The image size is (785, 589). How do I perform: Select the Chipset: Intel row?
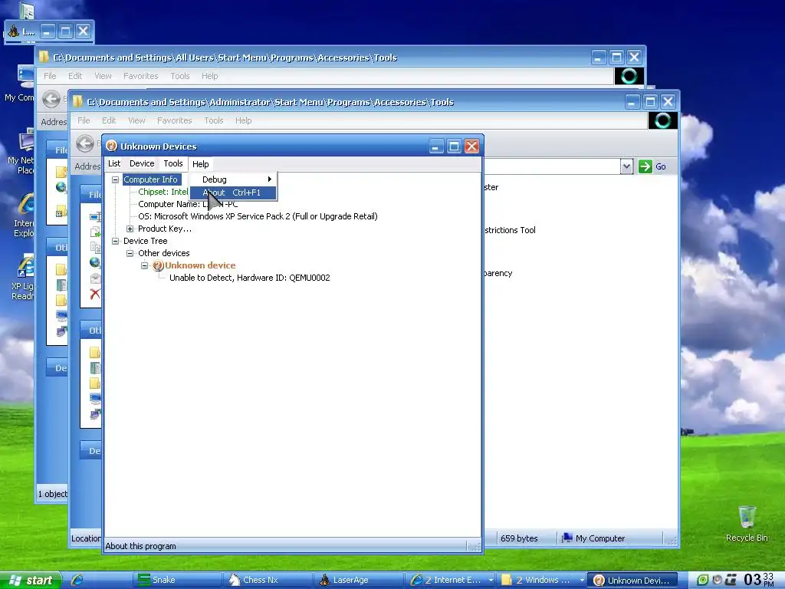click(163, 192)
